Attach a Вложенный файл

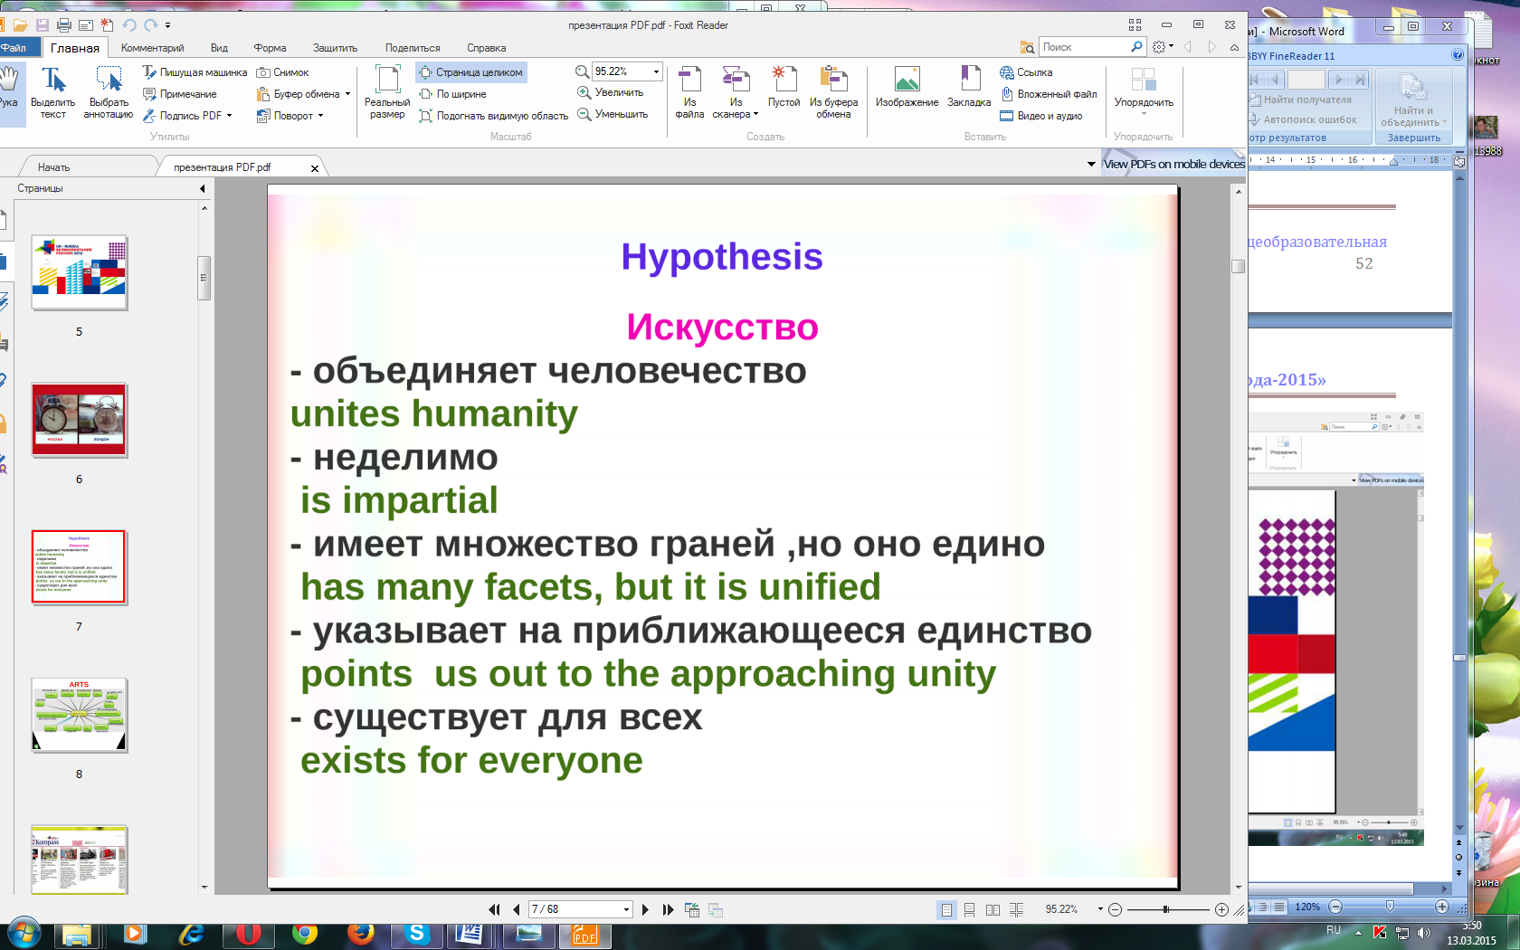[1048, 94]
